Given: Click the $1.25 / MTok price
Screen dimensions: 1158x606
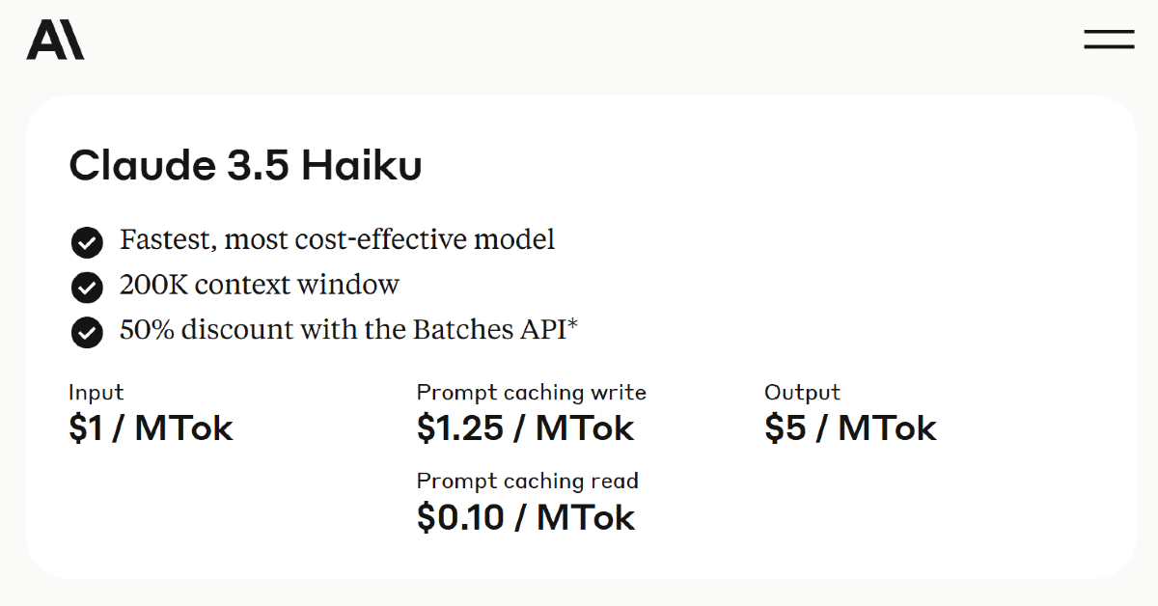Looking at the screenshot, I should (x=526, y=428).
